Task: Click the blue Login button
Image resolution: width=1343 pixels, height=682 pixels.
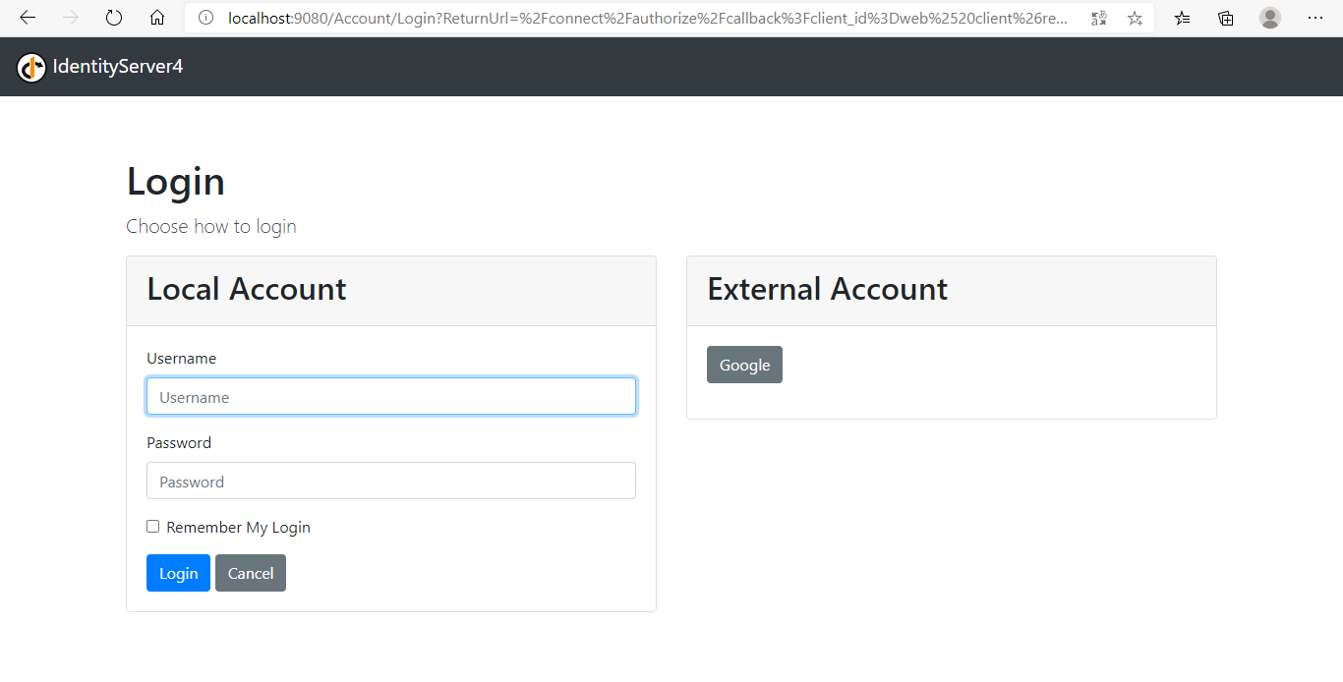Action: click(178, 573)
